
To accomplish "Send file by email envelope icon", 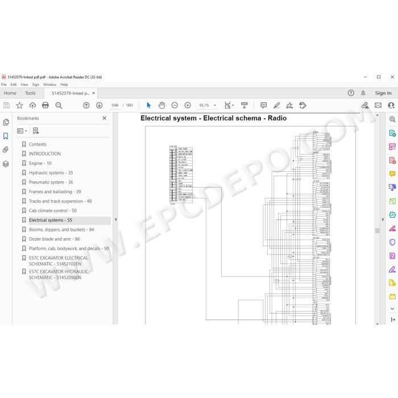I will (x=378, y=105).
